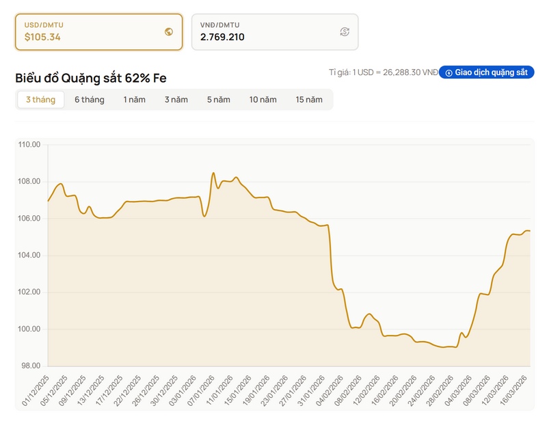Click the globe icon in USD/DMTU card

point(169,31)
